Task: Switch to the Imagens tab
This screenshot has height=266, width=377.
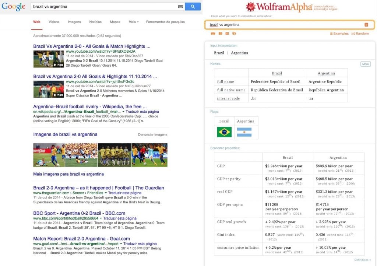Action: pos(74,22)
